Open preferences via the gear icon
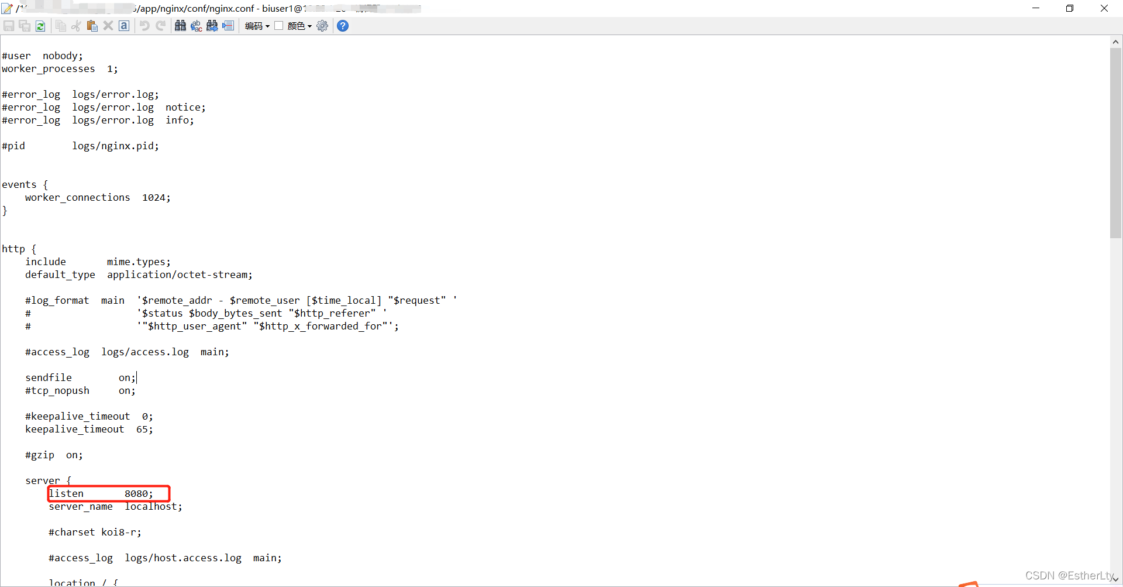 (x=322, y=26)
